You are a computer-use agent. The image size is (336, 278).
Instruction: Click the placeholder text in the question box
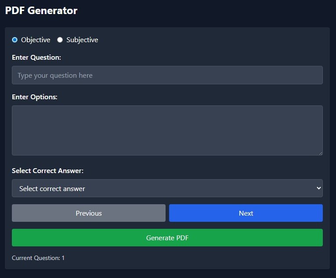[x=55, y=76]
